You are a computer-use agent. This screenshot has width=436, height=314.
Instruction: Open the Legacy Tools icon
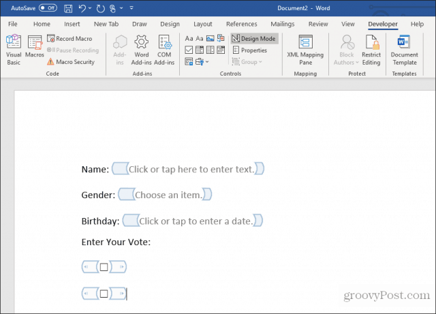[x=200, y=62]
